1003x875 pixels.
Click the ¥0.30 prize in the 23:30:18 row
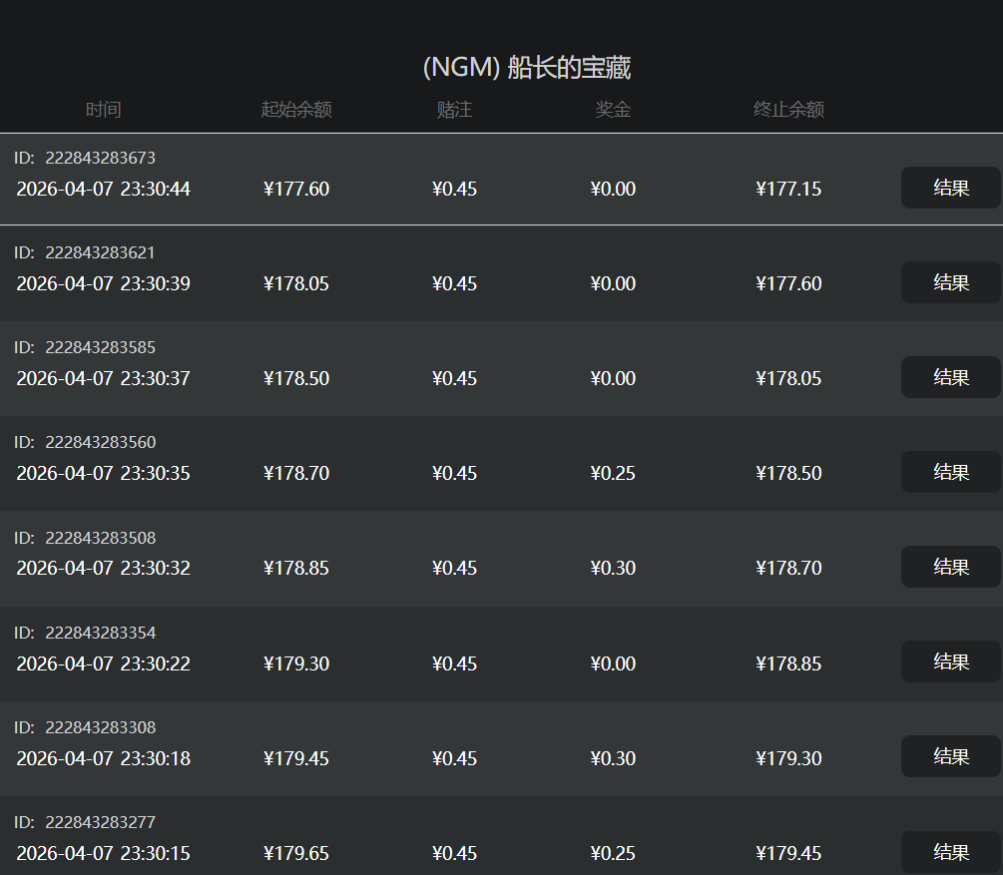point(613,758)
